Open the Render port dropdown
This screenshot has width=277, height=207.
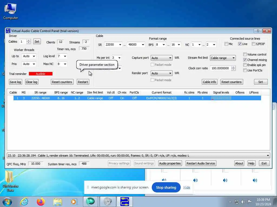click(161, 73)
